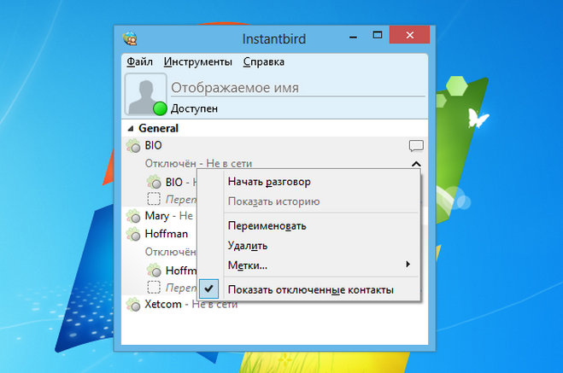Open the Файл menu
The width and height of the screenshot is (563, 373).
click(x=139, y=61)
